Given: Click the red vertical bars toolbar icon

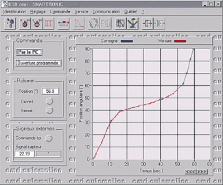Looking at the screenshot, I should [x=48, y=23].
